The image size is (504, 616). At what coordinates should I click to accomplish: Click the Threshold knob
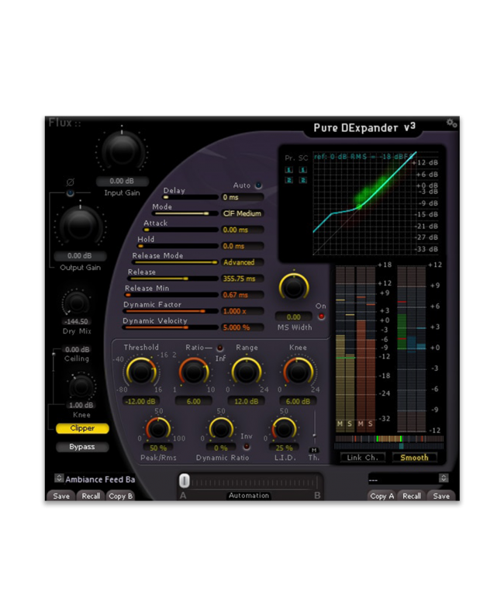coord(140,372)
